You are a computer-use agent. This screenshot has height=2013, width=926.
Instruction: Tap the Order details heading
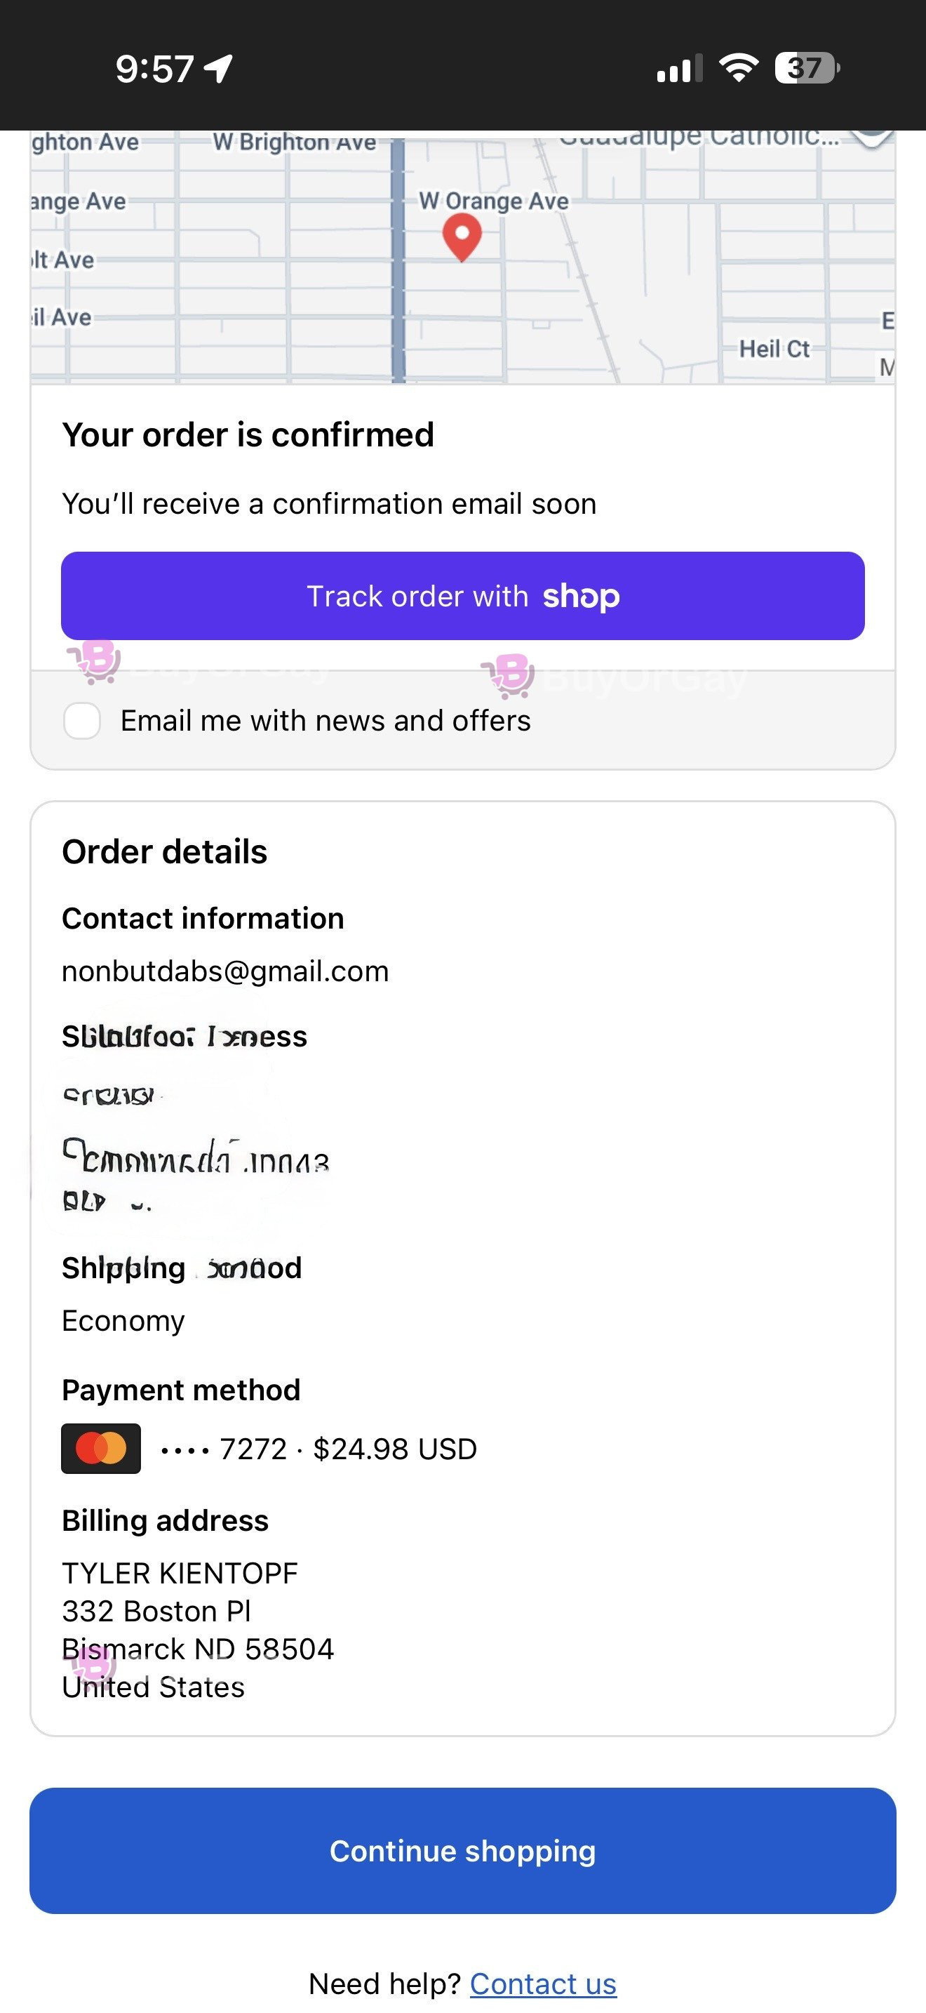click(165, 852)
